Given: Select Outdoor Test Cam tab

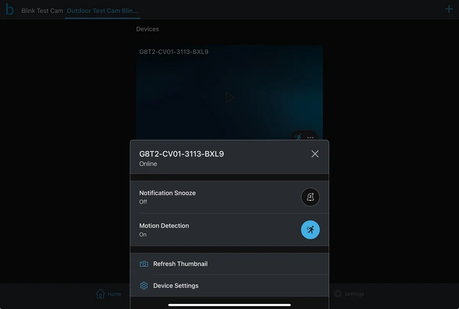Looking at the screenshot, I should [x=103, y=11].
